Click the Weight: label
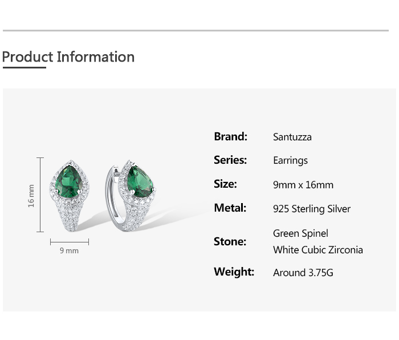 [x=234, y=272]
